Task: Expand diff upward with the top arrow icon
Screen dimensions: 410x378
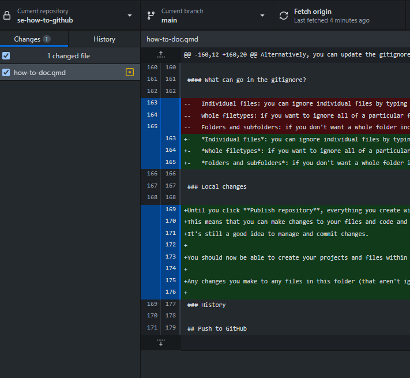Action: pos(161,55)
